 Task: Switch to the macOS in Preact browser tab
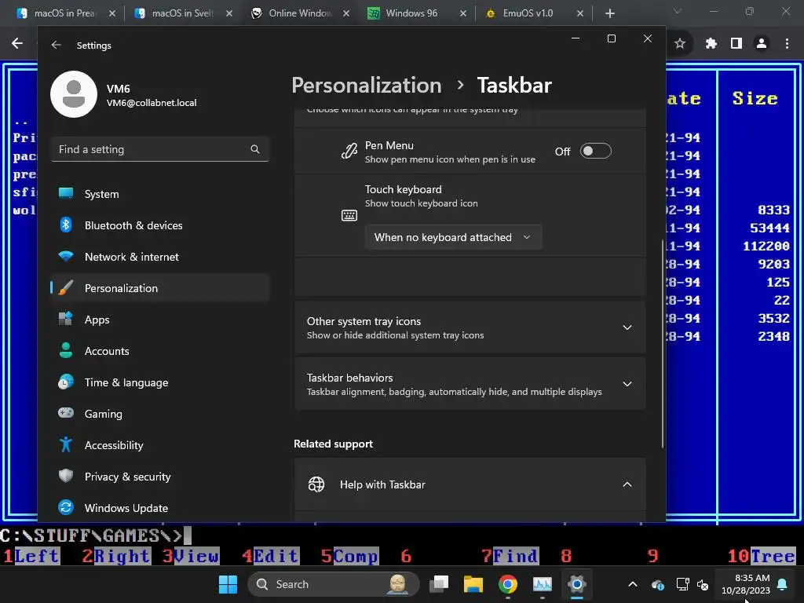(x=65, y=13)
